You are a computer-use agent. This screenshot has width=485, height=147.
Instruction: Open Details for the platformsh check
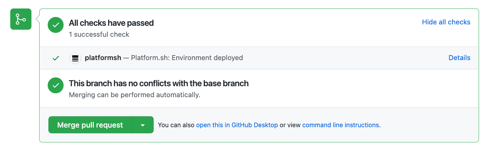459,58
